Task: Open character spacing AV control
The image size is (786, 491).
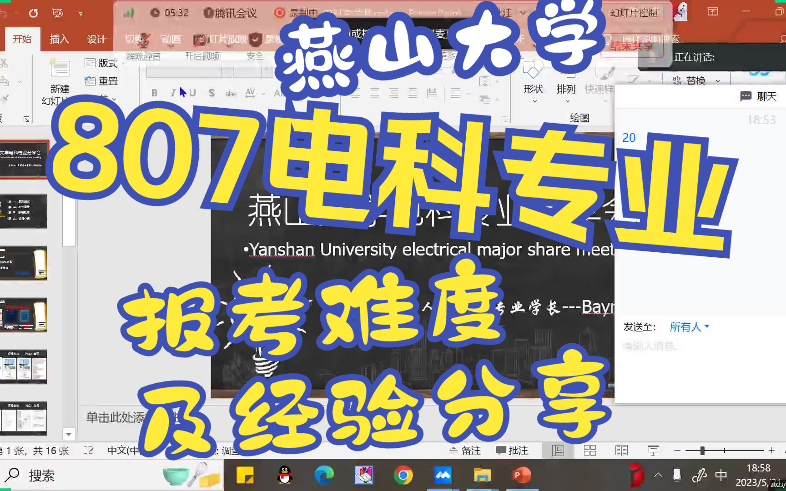Action: pyautogui.click(x=250, y=93)
